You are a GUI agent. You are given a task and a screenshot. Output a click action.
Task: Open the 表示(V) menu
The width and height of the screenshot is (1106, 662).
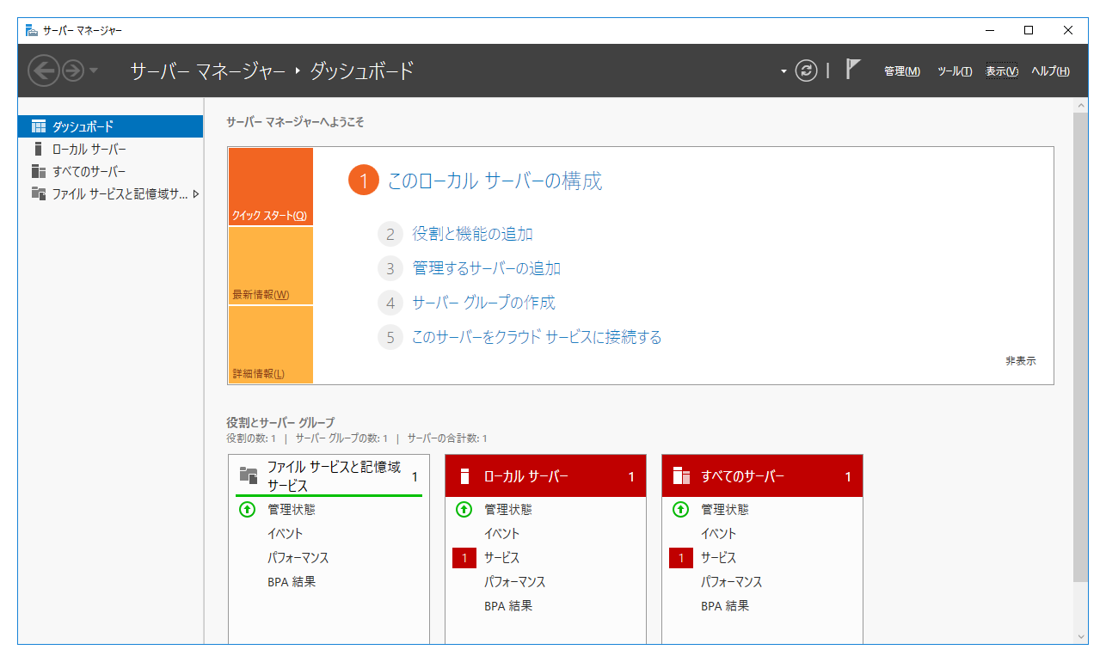click(1002, 71)
